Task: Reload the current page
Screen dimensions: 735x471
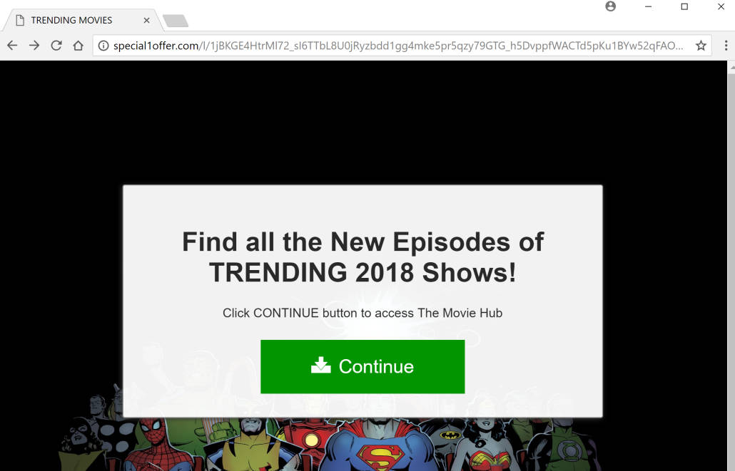Action: 56,46
